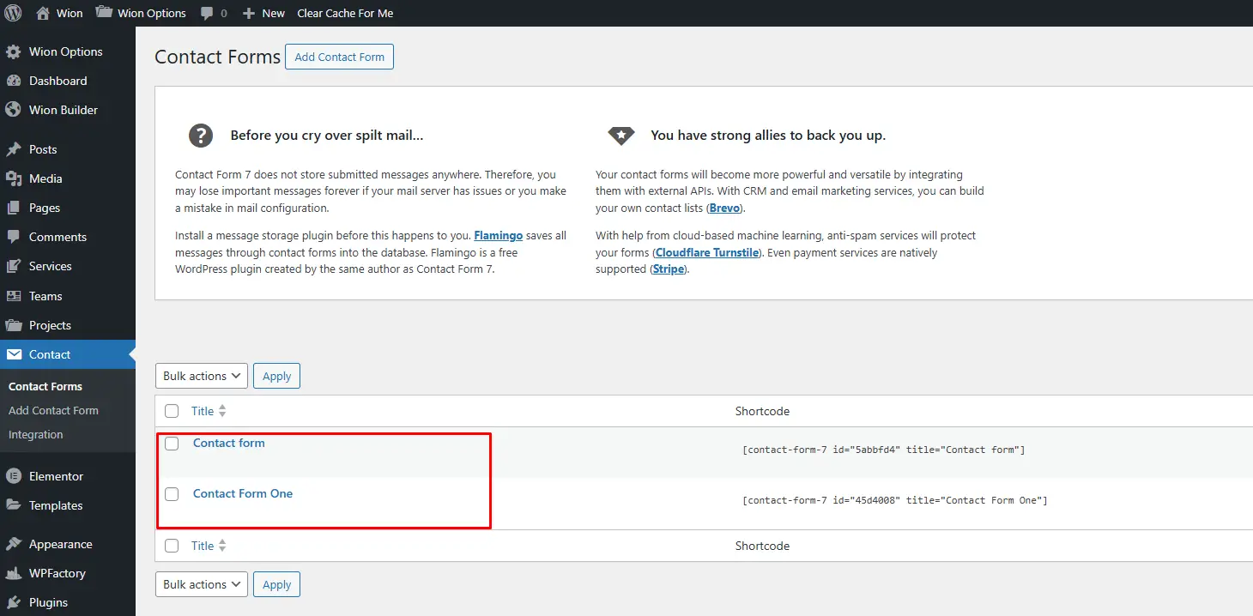
Task: Select Add Contact Form in sidebar submenu
Action: [x=53, y=411]
